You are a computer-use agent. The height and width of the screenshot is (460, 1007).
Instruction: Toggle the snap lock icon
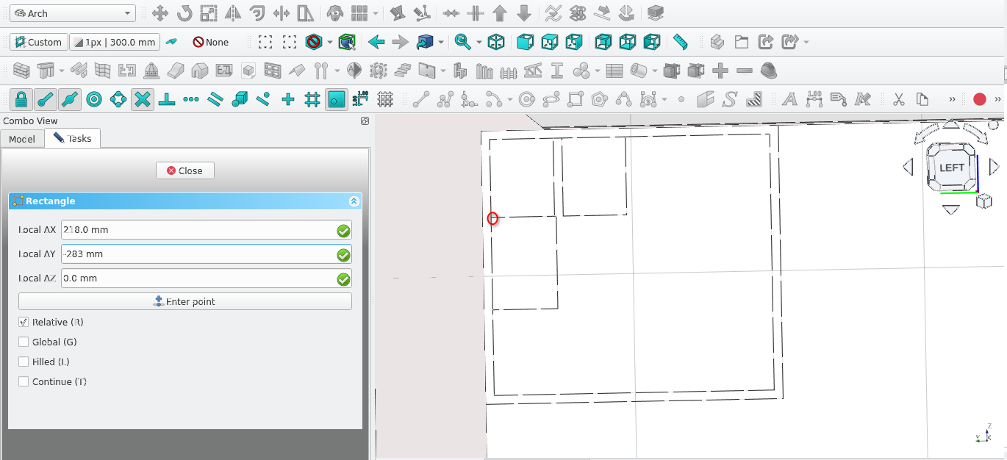coord(21,99)
